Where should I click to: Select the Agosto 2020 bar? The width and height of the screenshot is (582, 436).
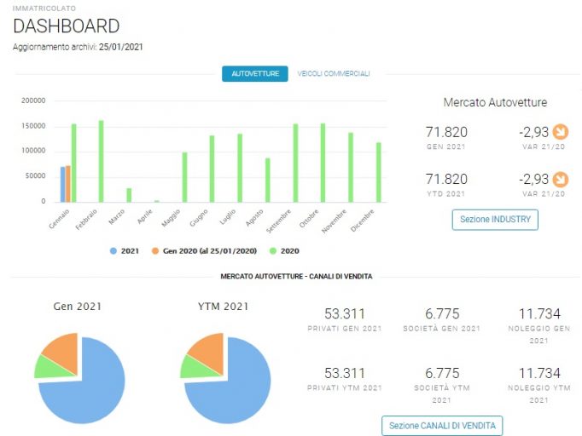coord(268,180)
